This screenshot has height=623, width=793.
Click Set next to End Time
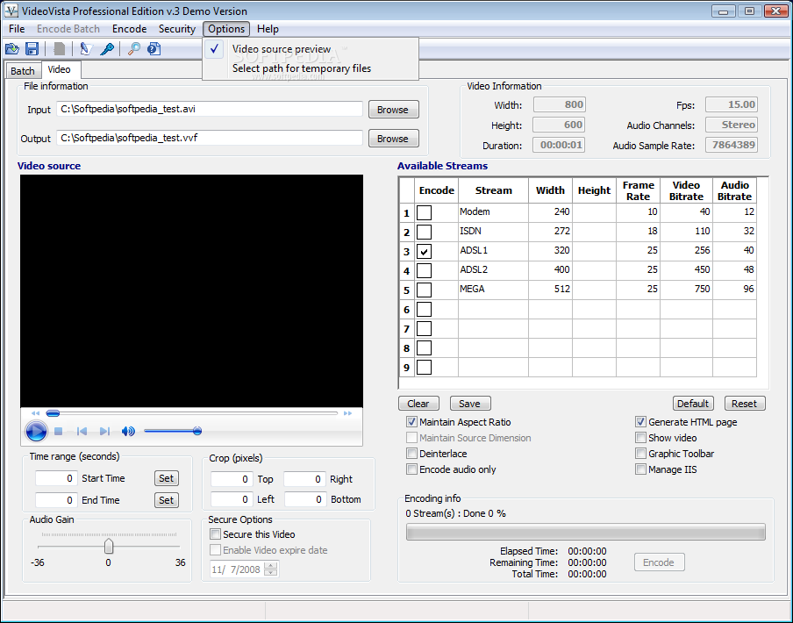166,500
